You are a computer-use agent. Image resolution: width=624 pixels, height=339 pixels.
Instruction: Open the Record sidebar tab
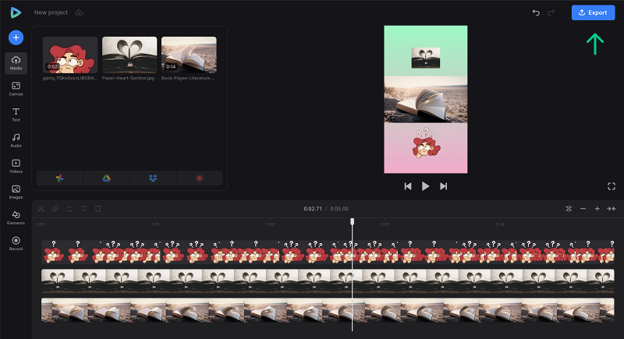[x=16, y=243]
